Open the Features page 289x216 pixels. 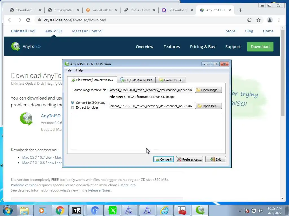[x=172, y=47]
